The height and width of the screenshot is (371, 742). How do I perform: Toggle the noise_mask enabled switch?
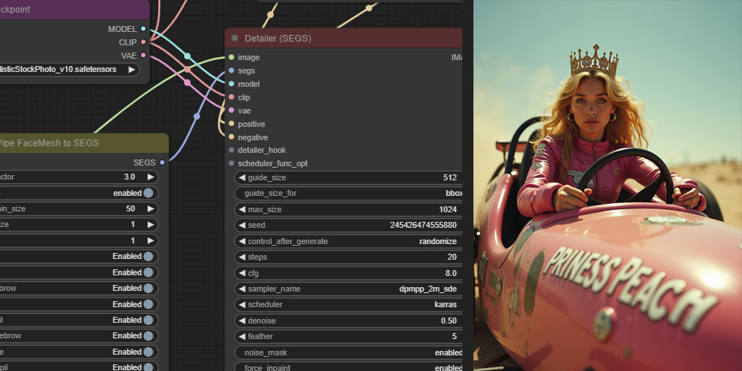(348, 352)
